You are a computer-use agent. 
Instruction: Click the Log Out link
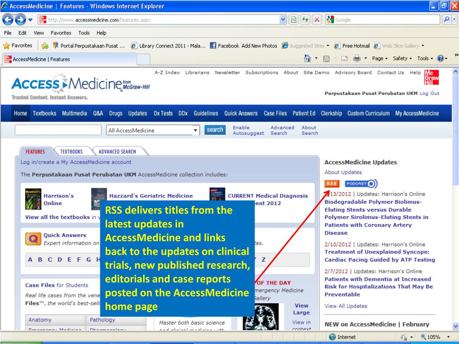tap(429, 93)
